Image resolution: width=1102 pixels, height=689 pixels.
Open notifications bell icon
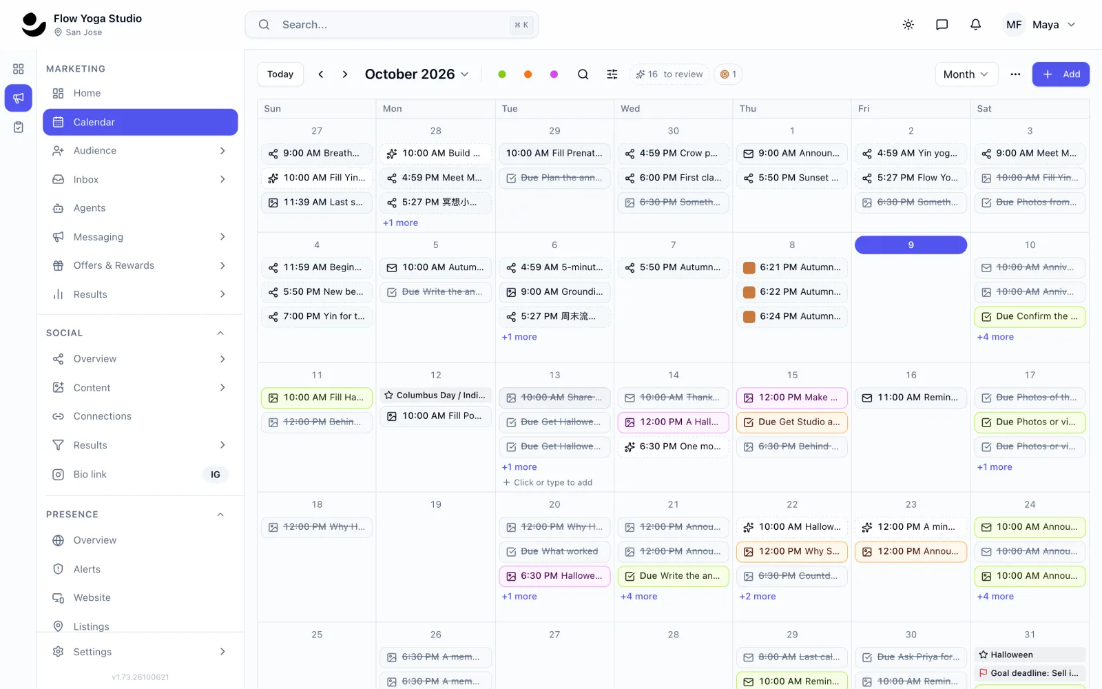[x=976, y=25]
